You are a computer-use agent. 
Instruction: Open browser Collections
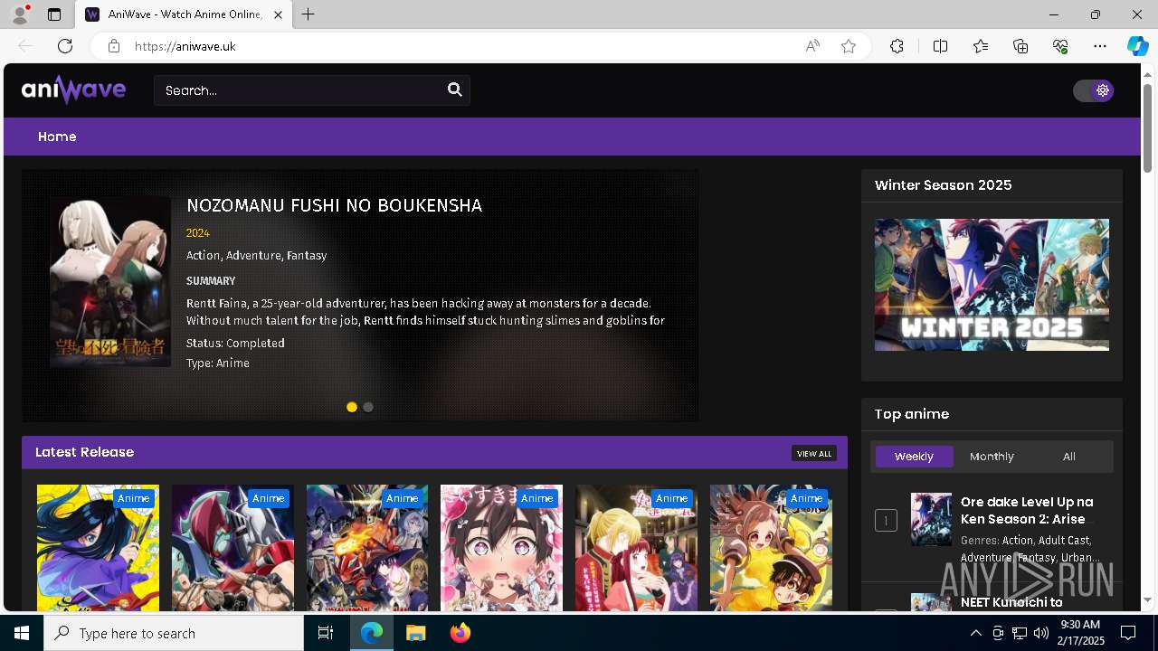[x=1020, y=46]
